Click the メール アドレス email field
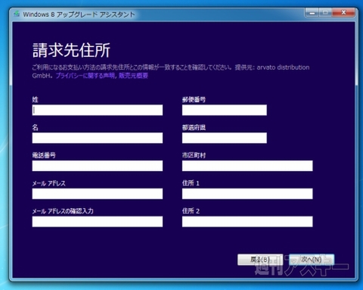363x290 pixels. tap(98, 194)
